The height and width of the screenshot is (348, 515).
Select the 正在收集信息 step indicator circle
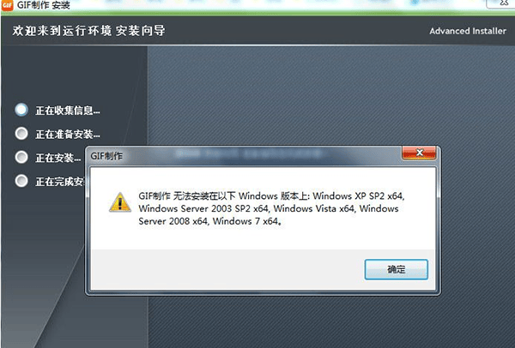[21, 110]
